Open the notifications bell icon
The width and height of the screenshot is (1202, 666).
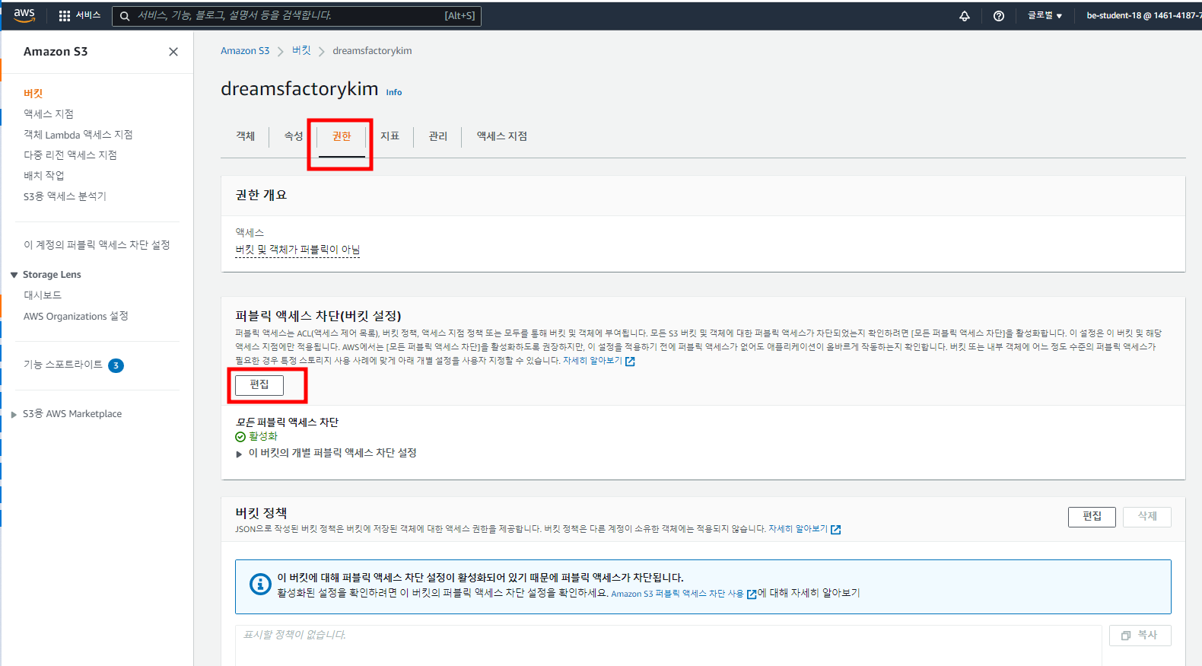click(965, 16)
